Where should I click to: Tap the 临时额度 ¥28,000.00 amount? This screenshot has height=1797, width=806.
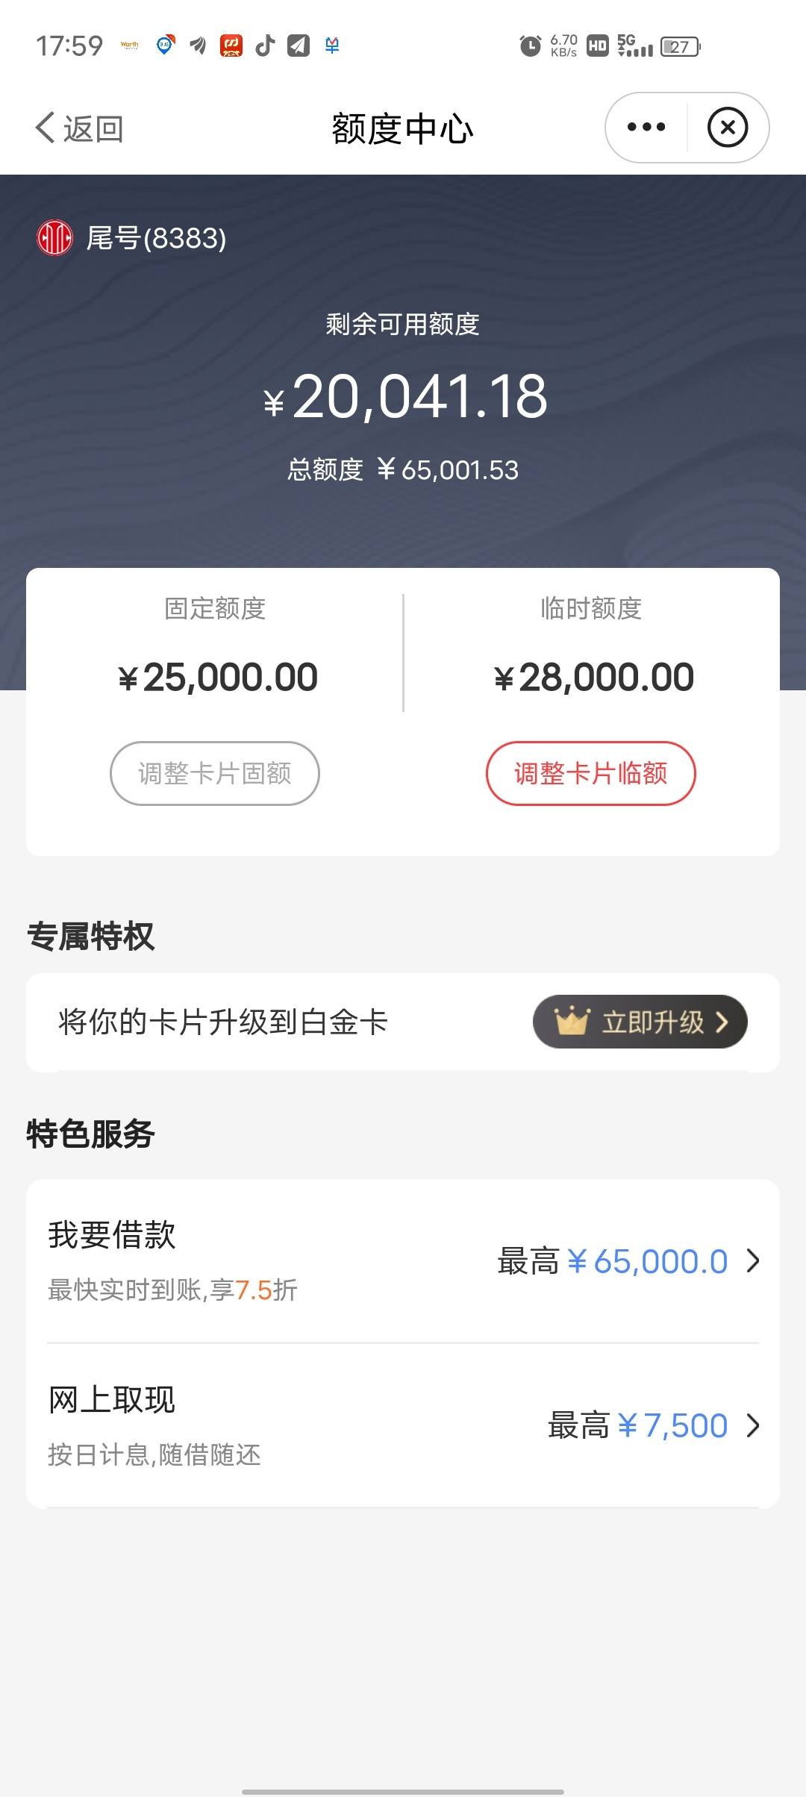pyautogui.click(x=594, y=678)
